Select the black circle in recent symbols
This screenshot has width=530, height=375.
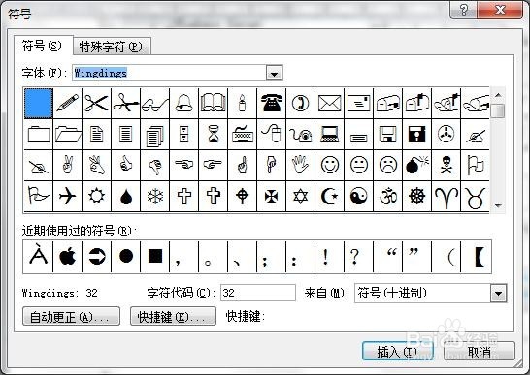[x=126, y=257]
